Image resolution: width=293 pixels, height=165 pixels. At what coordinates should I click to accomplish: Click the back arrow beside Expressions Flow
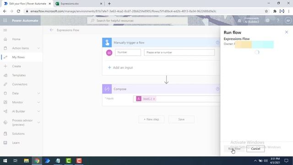(x=52, y=30)
